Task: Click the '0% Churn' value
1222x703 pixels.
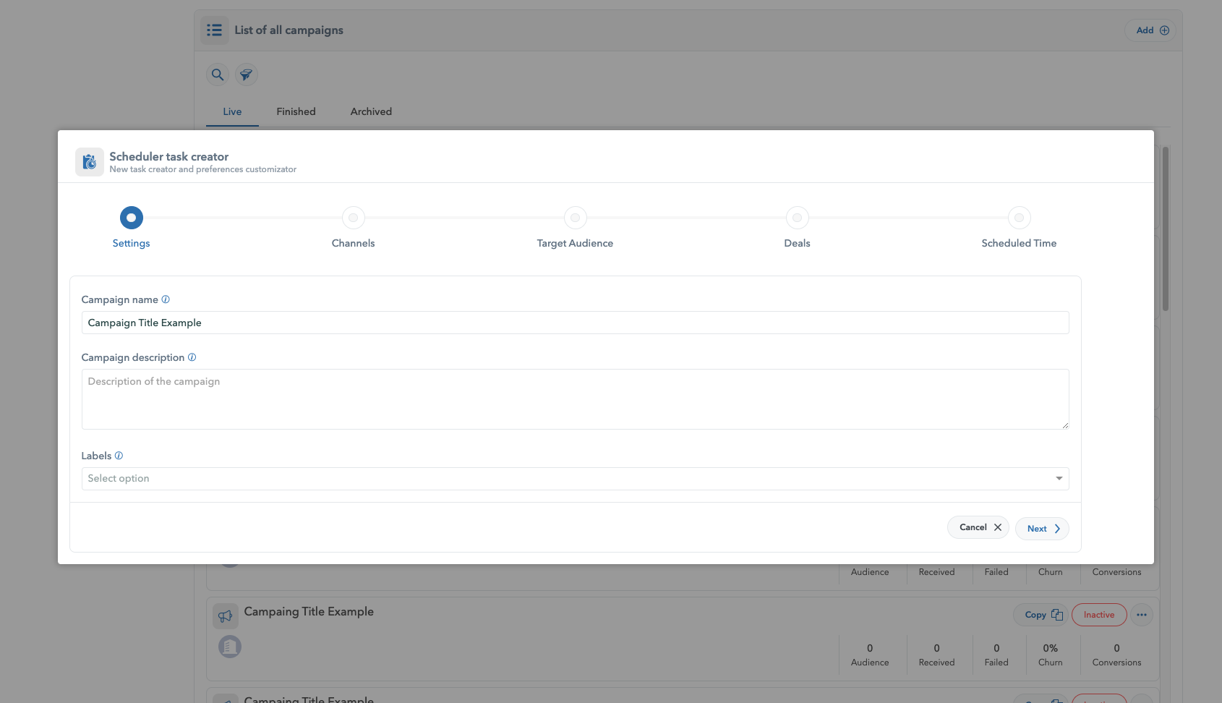Action: coord(1051,655)
